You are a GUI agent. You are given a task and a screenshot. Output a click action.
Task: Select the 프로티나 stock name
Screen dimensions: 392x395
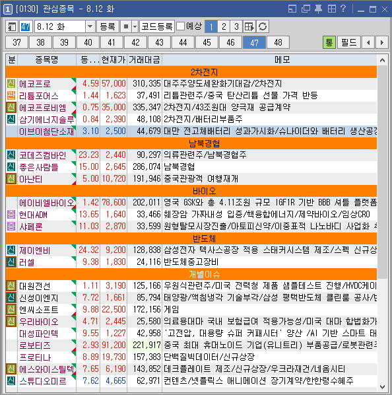click(35, 357)
